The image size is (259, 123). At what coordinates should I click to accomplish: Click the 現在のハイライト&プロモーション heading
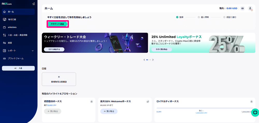click(60, 94)
